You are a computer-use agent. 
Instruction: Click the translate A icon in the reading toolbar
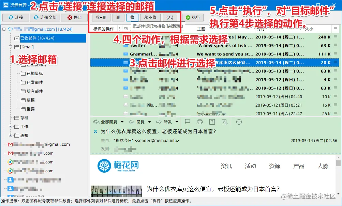click(x=225, y=122)
